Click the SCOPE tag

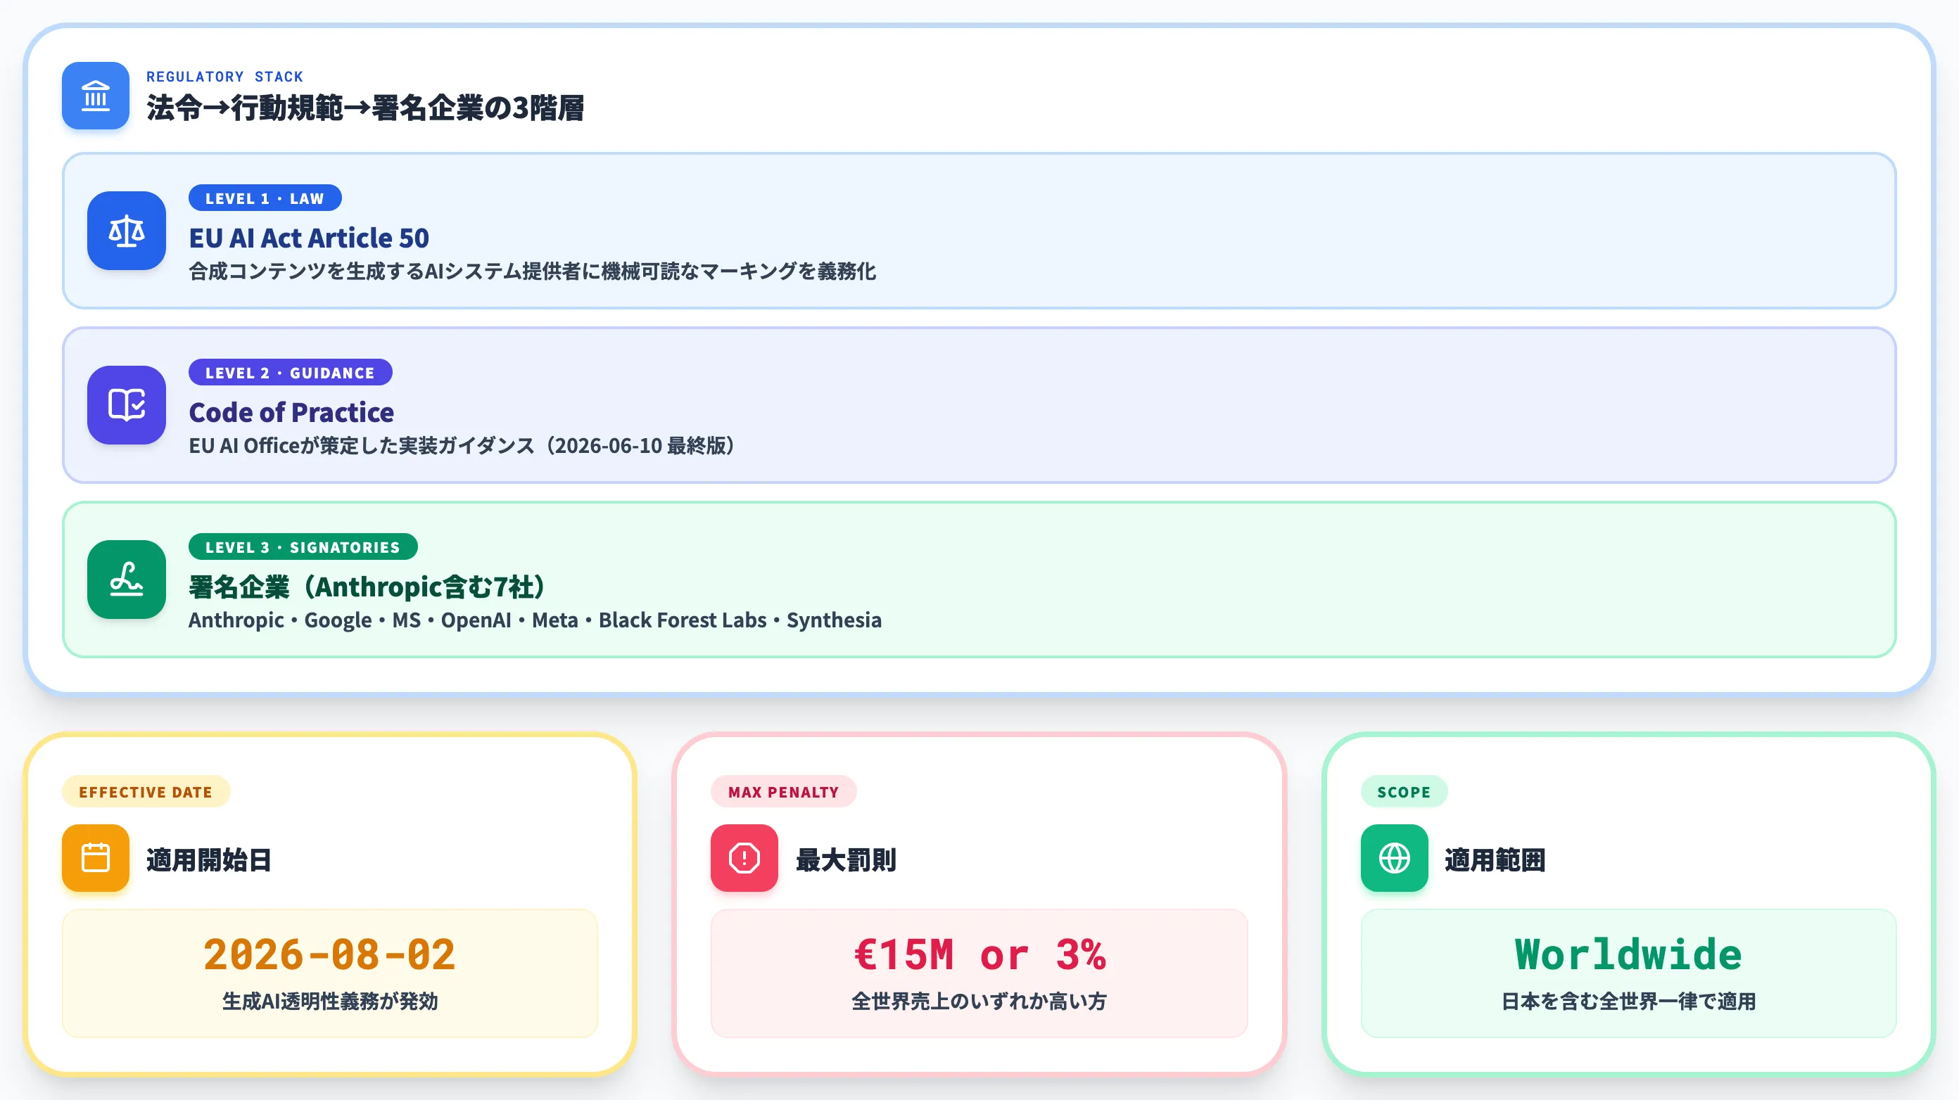[1404, 792]
